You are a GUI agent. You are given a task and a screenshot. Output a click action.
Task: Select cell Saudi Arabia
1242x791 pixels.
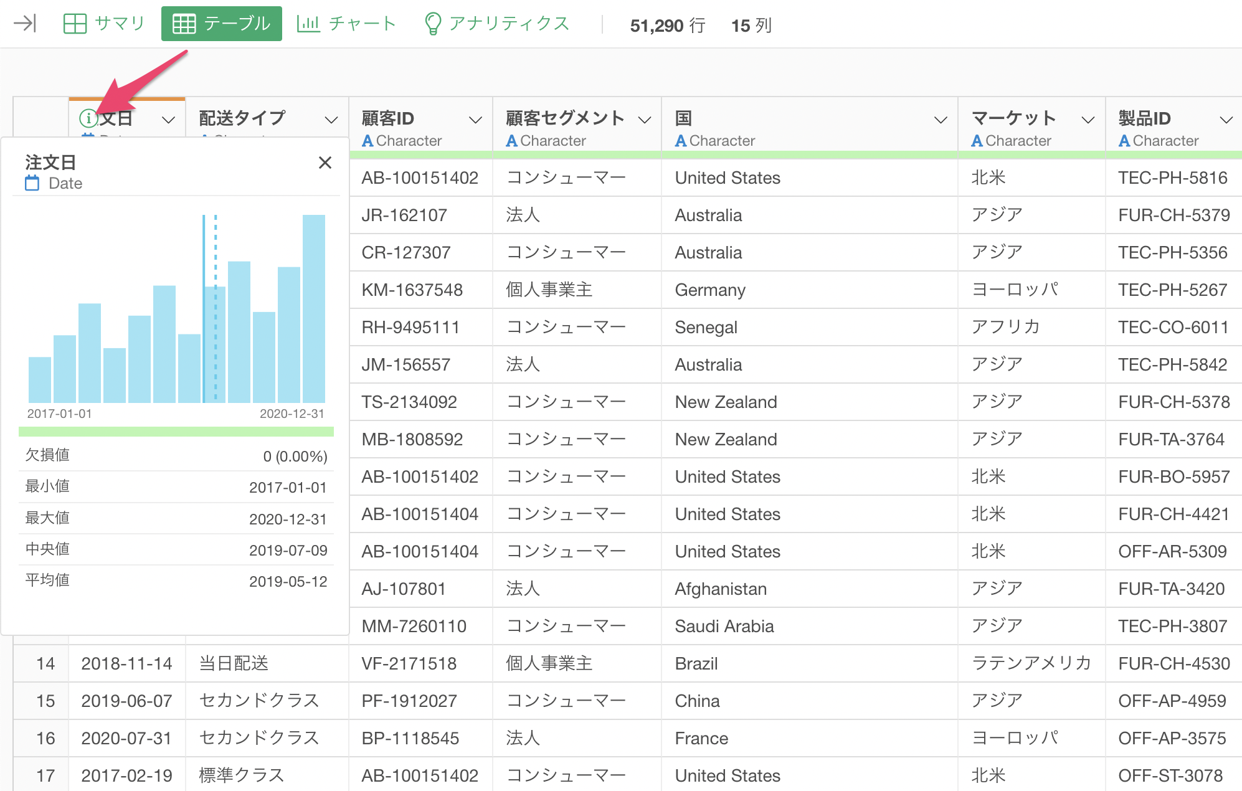810,627
